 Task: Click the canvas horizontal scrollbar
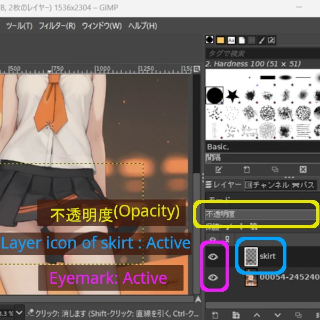(97, 299)
